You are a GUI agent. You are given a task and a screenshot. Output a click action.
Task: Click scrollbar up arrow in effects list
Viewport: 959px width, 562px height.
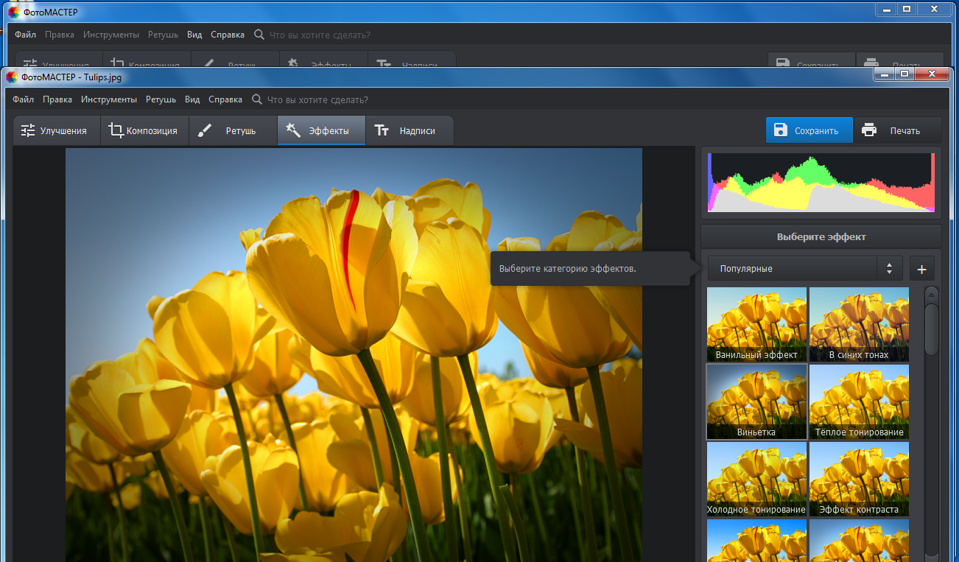coord(931,293)
